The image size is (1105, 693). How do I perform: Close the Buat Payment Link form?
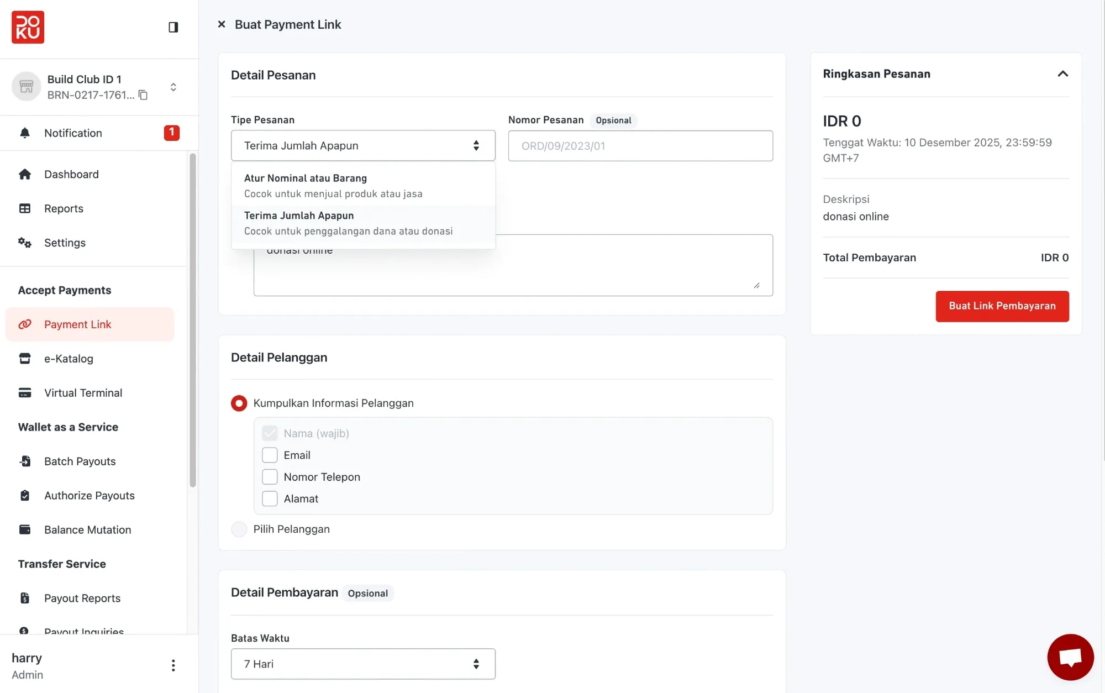point(222,24)
